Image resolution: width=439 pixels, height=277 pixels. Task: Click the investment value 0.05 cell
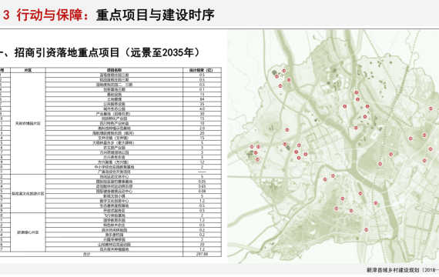202,182
